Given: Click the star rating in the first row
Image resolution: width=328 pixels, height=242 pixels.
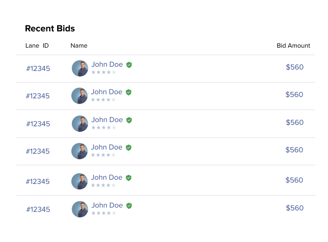Looking at the screenshot, I should [x=104, y=72].
